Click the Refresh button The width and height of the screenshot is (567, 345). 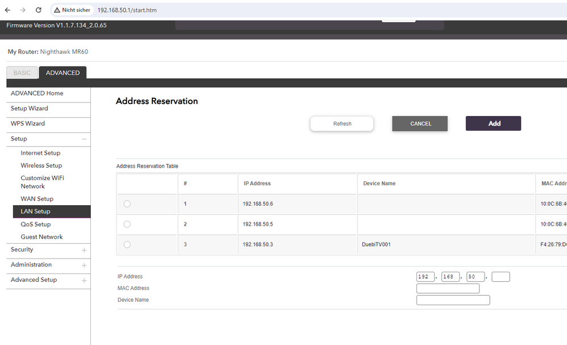341,123
